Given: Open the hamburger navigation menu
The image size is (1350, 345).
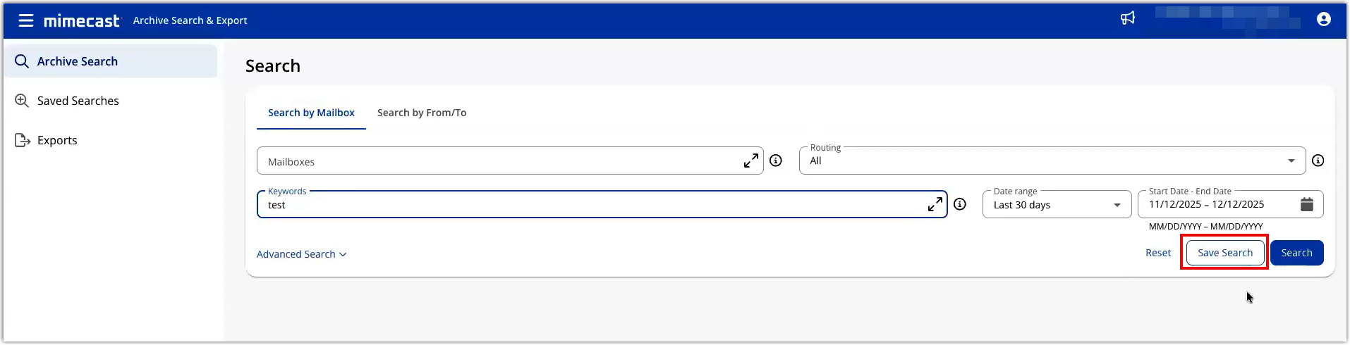Looking at the screenshot, I should 26,20.
